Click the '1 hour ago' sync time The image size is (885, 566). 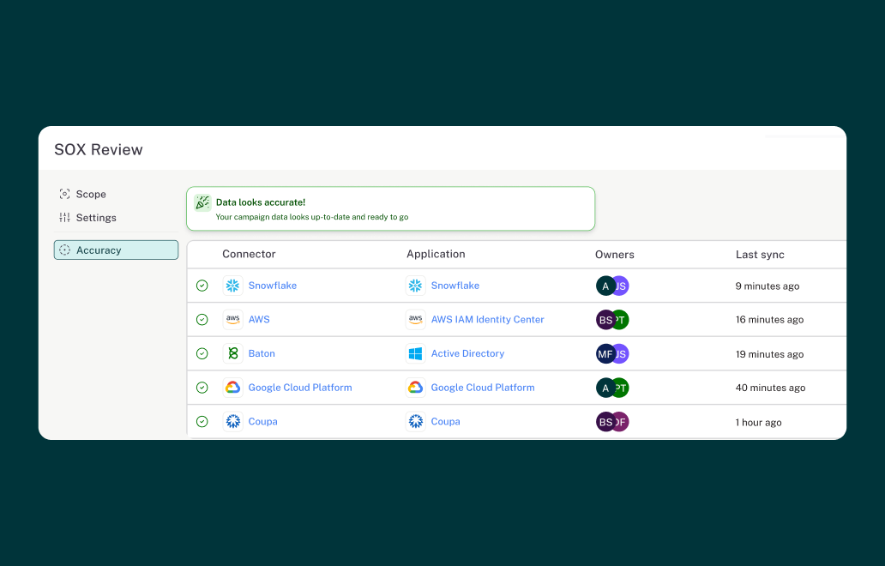[x=759, y=422]
